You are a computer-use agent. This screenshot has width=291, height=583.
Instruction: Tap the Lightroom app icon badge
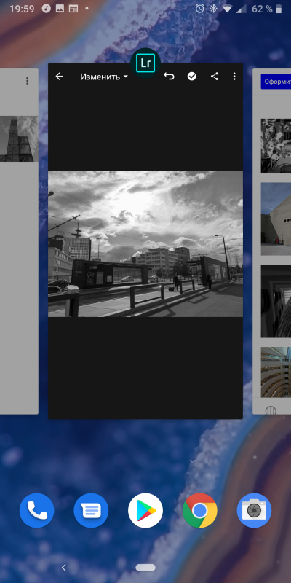click(x=145, y=63)
